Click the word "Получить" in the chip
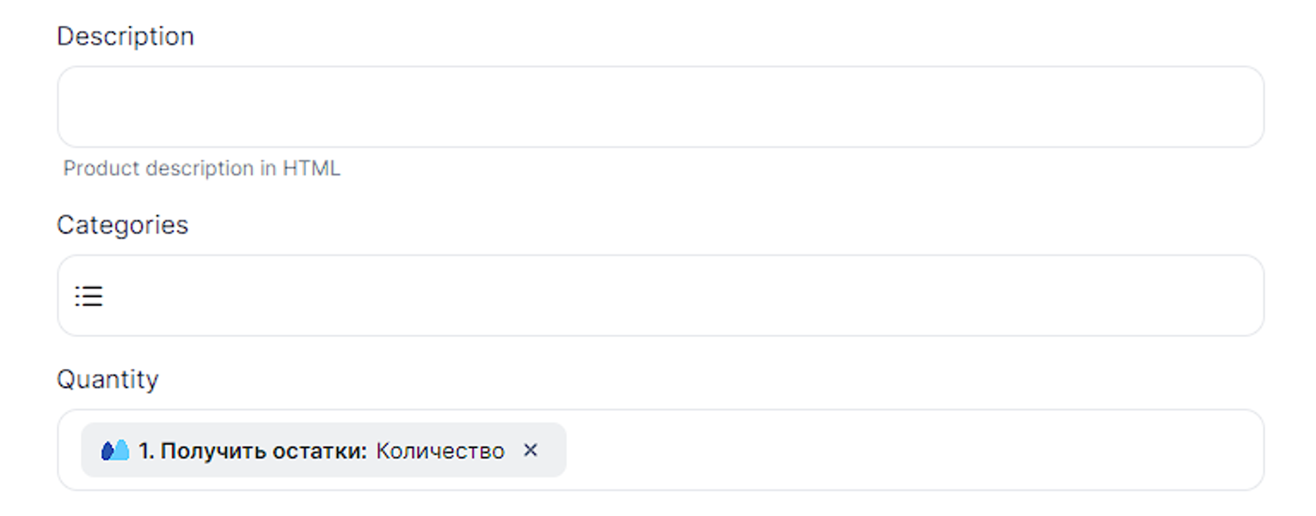Viewport: 1316px width, 516px height. (x=212, y=451)
